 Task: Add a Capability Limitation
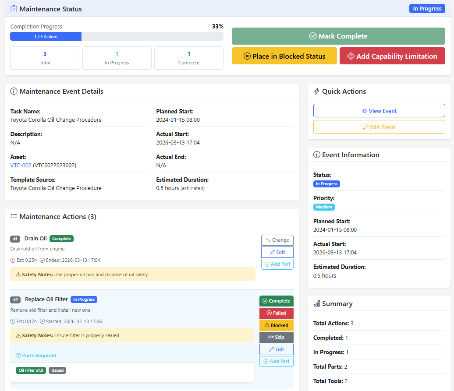tap(392, 56)
